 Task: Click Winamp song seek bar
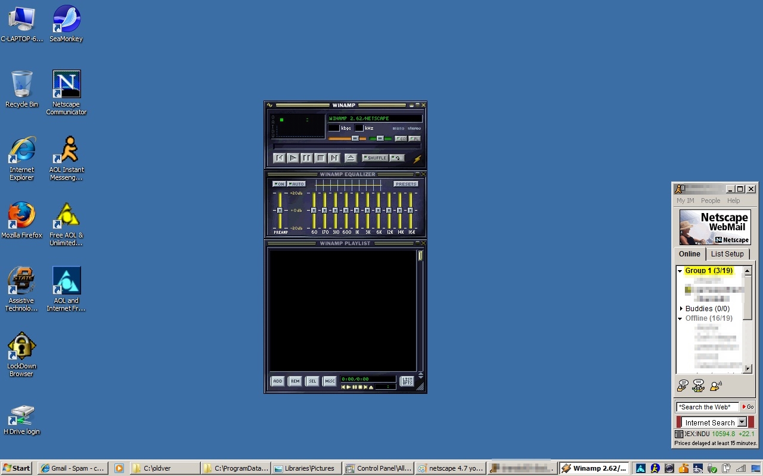click(347, 146)
